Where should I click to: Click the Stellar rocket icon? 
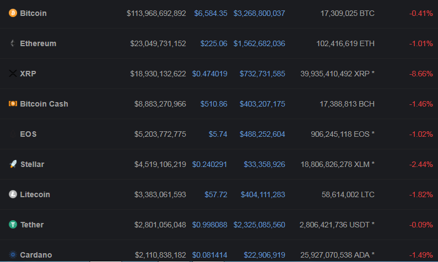click(x=13, y=164)
